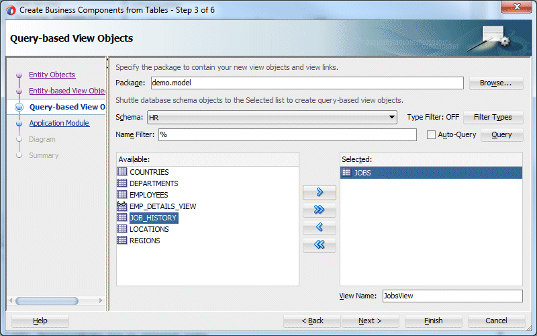Proceed with the Next button
Viewport: 537px width, 336px height.
371,321
